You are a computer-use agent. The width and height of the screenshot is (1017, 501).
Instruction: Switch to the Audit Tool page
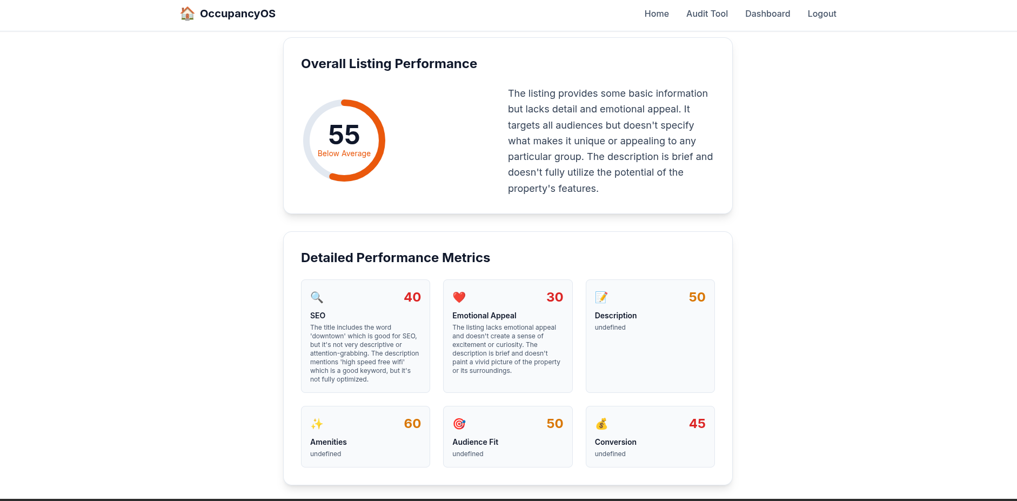click(x=707, y=14)
